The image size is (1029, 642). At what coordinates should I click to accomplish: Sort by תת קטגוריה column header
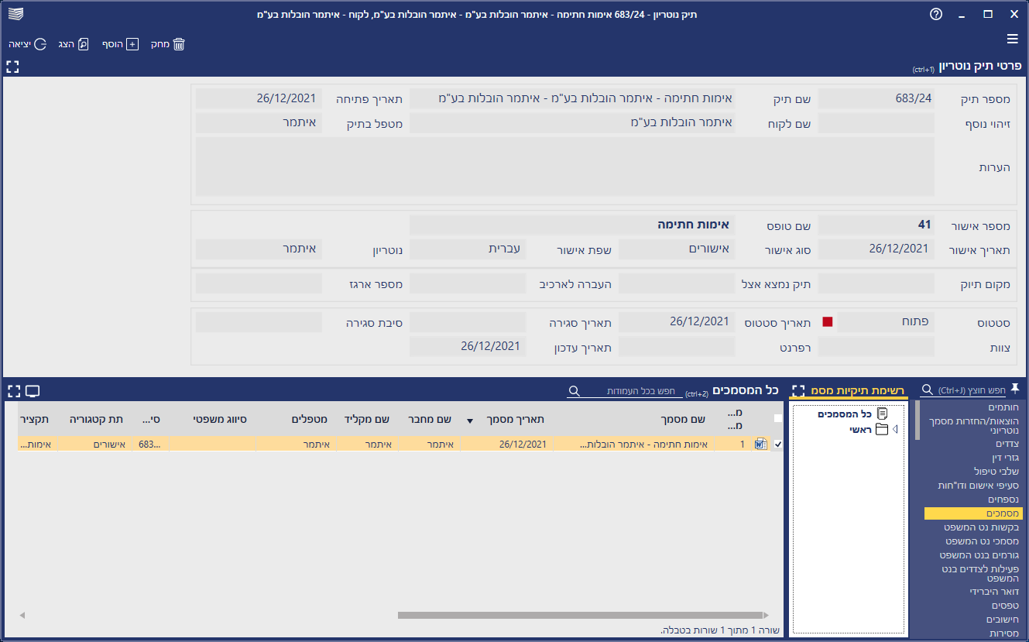point(96,420)
